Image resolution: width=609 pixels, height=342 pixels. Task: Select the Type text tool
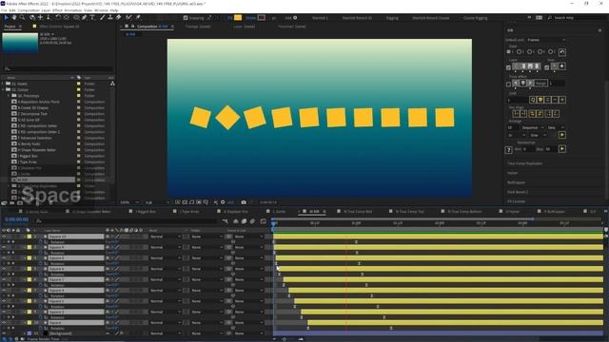pos(92,17)
